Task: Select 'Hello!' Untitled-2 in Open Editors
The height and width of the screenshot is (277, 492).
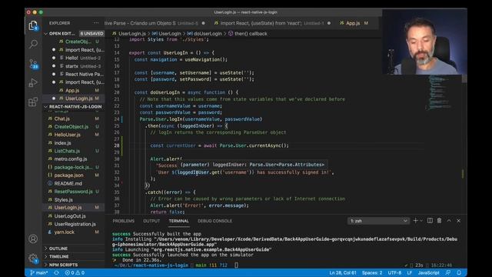Action: click(x=74, y=58)
